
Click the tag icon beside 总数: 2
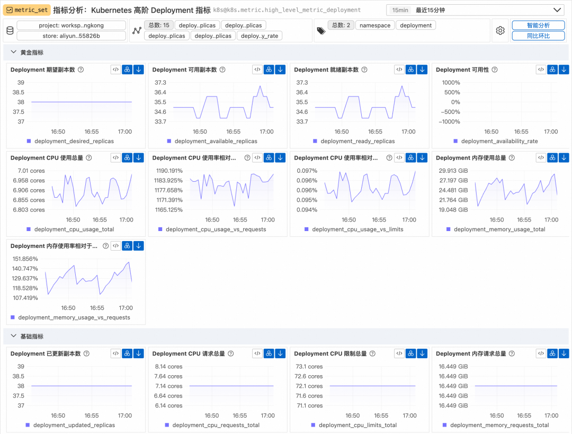[x=321, y=31]
